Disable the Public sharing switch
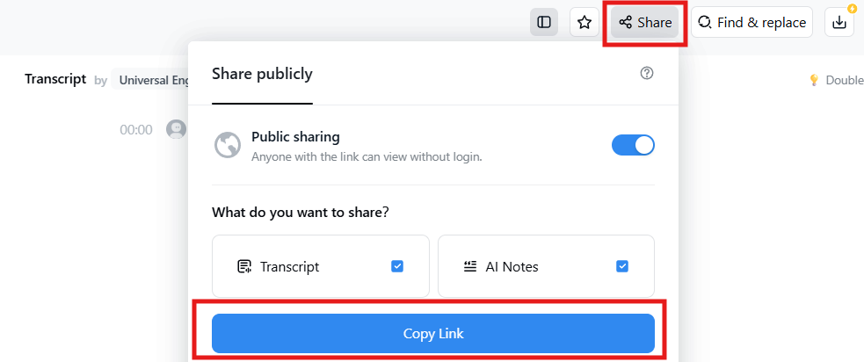Screen dimensions: 864x362 point(633,145)
